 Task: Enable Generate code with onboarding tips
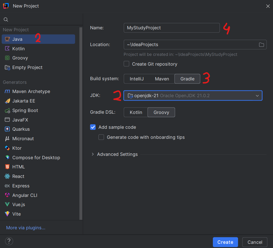101,137
